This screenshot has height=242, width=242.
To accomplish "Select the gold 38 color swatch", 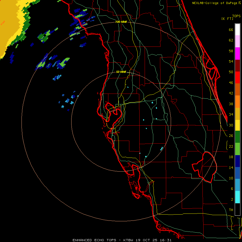I will pos(237,114).
